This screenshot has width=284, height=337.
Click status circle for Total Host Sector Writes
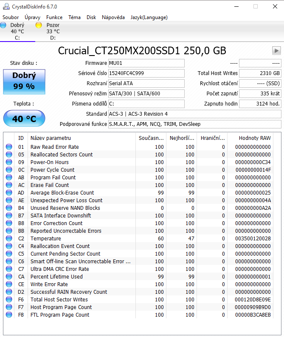9,299
